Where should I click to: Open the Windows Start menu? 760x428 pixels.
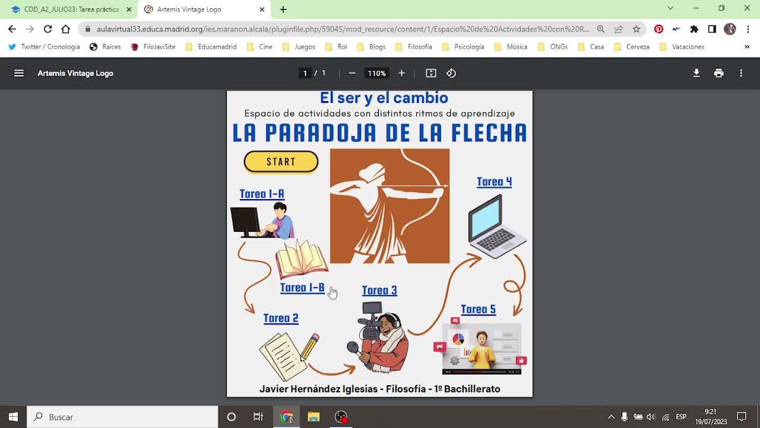13,417
